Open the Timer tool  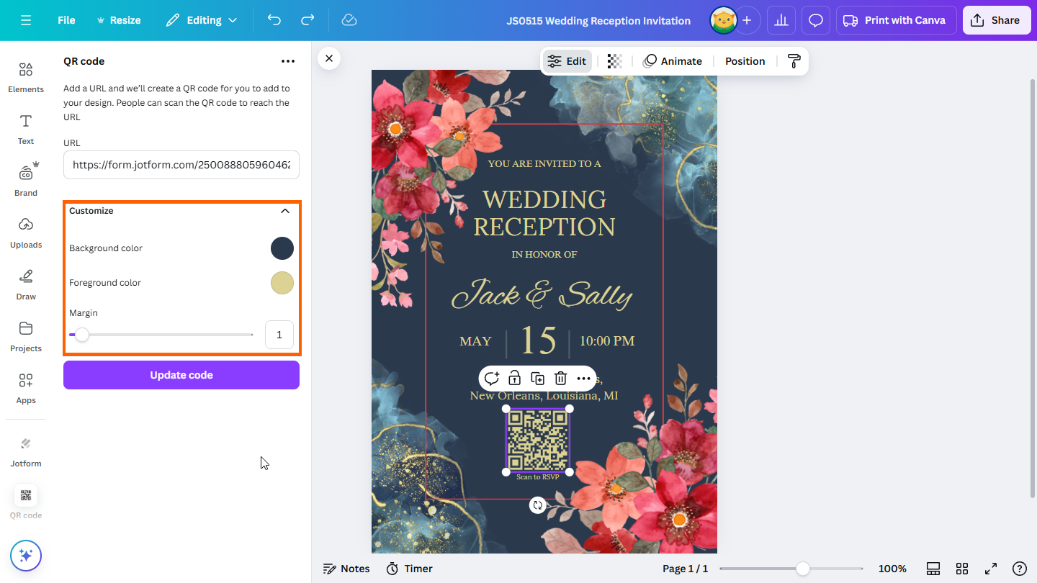(x=410, y=569)
